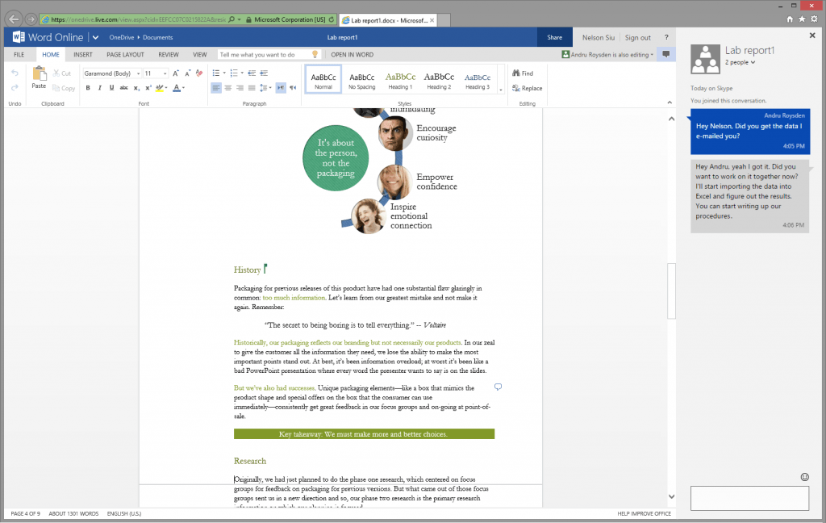Click OPEN IN WORD button
This screenshot has height=523, width=826.
[x=352, y=55]
